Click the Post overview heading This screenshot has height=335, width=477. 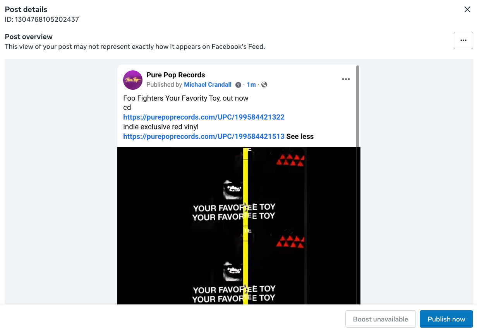click(29, 37)
